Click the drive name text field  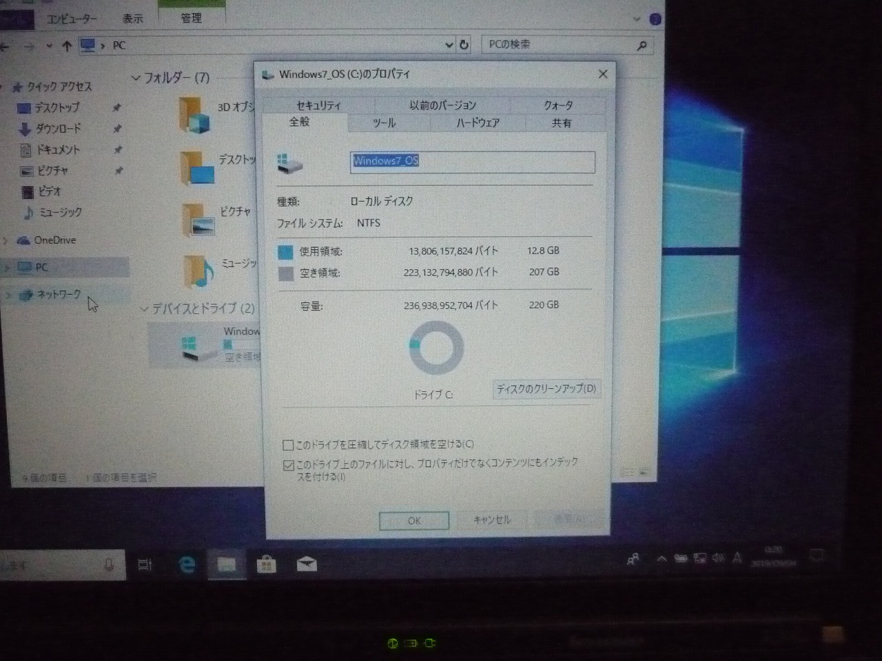(x=472, y=162)
